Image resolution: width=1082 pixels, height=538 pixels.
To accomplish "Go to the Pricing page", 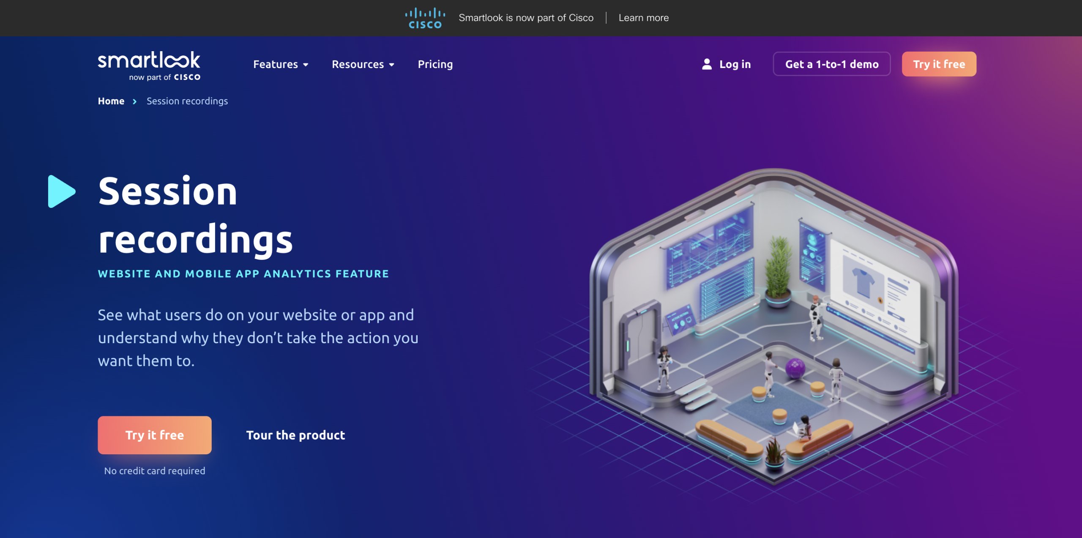I will pyautogui.click(x=435, y=64).
